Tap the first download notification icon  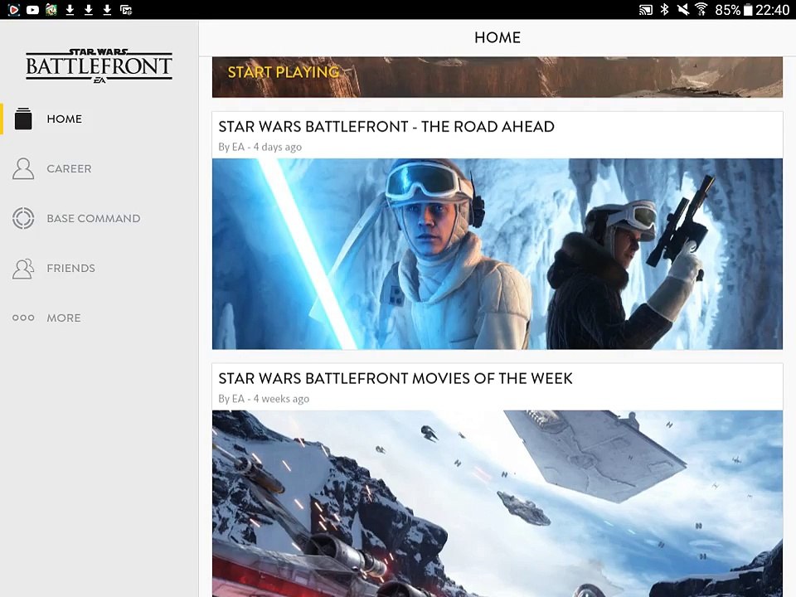click(70, 10)
